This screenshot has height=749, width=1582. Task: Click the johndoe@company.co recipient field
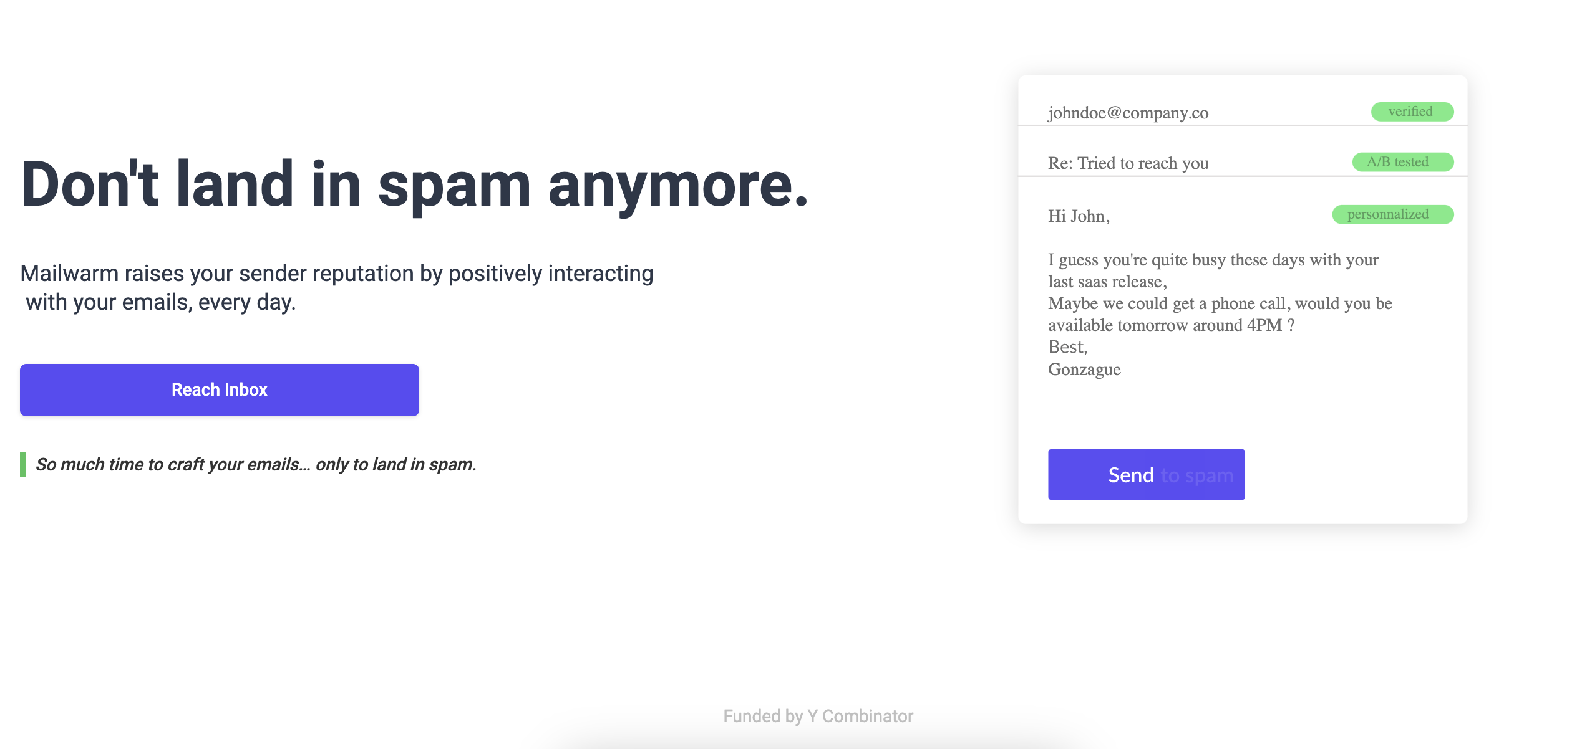click(1128, 113)
